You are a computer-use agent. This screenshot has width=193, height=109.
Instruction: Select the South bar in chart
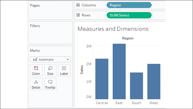(x=136, y=86)
